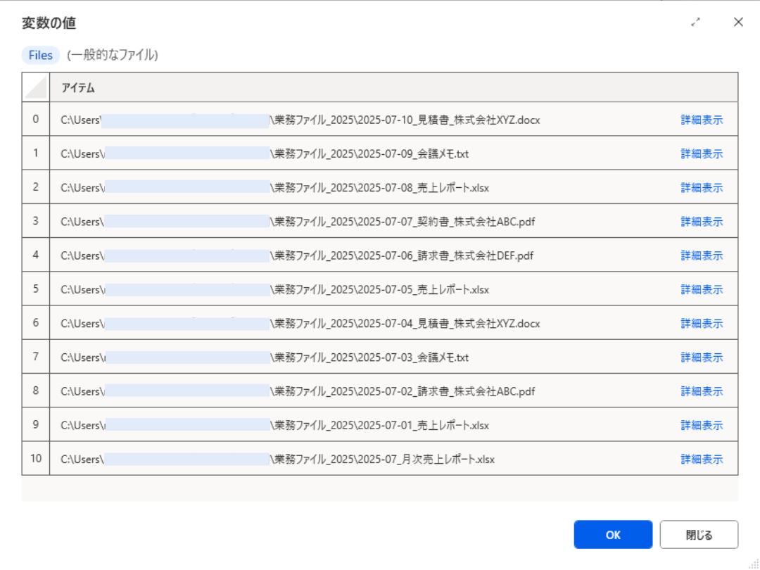The height and width of the screenshot is (570, 760).
Task: Select row index 7
Action: [x=36, y=357]
